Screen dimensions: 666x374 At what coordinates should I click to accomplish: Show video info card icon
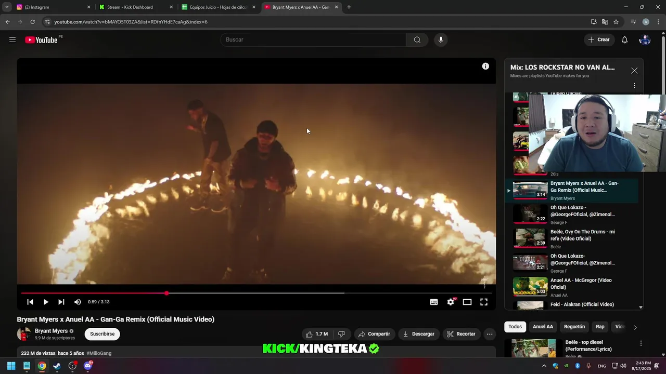485,66
